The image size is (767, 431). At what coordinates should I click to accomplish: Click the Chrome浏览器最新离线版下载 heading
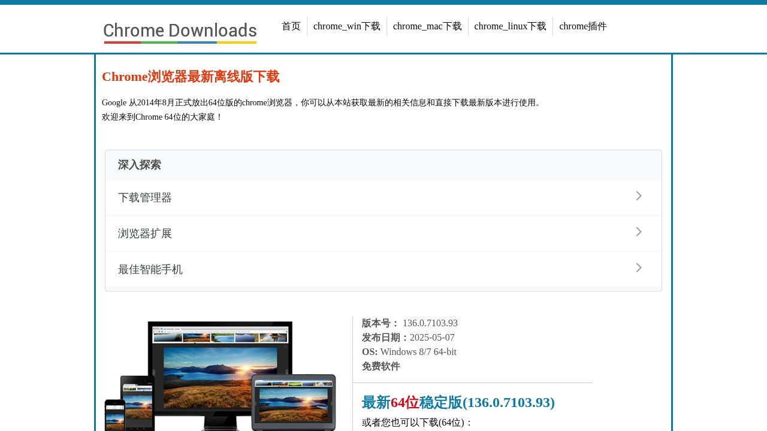191,77
